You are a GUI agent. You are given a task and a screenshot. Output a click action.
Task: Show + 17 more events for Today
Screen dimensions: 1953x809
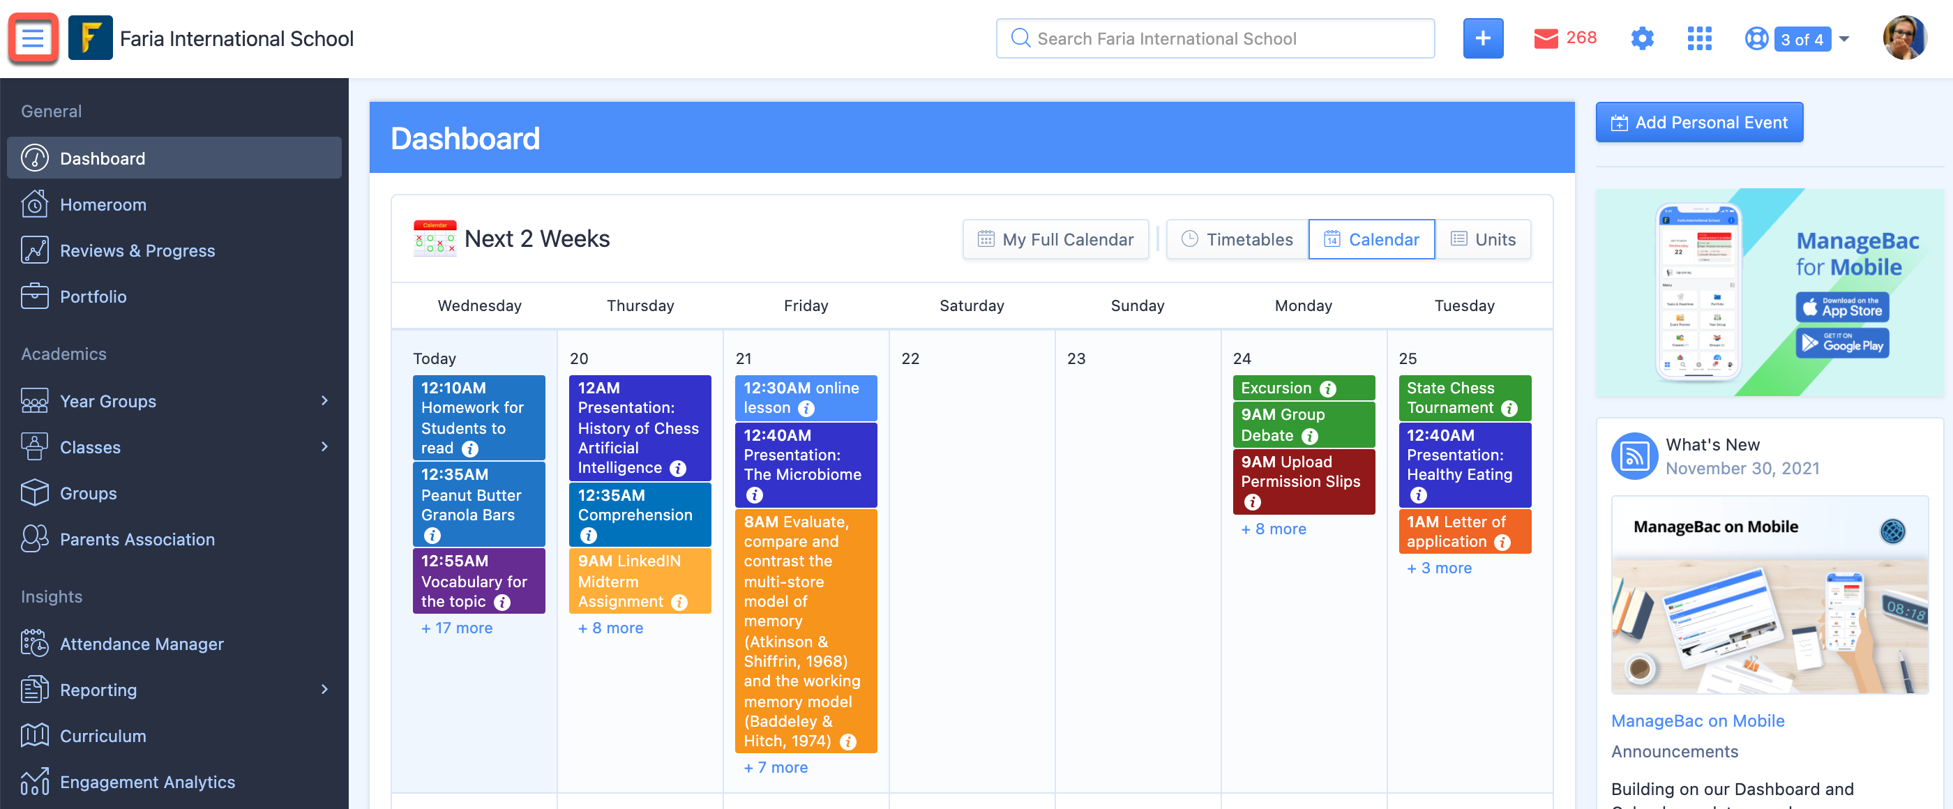(x=456, y=628)
